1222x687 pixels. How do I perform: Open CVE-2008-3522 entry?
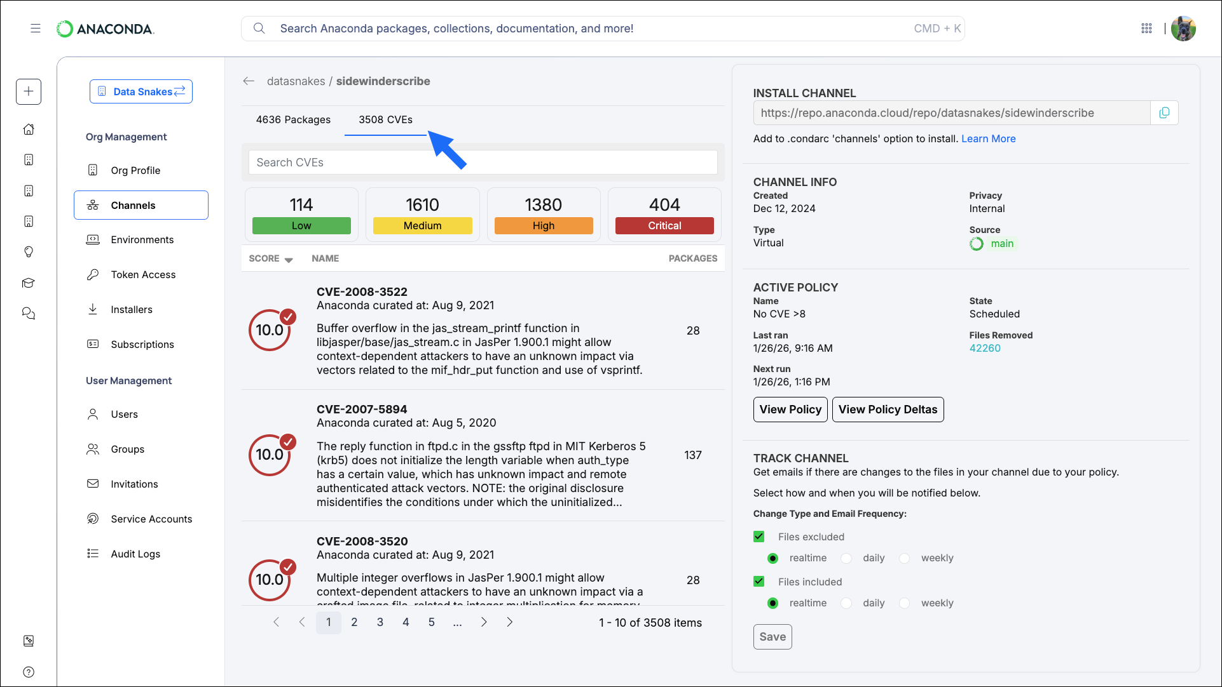coord(362,292)
